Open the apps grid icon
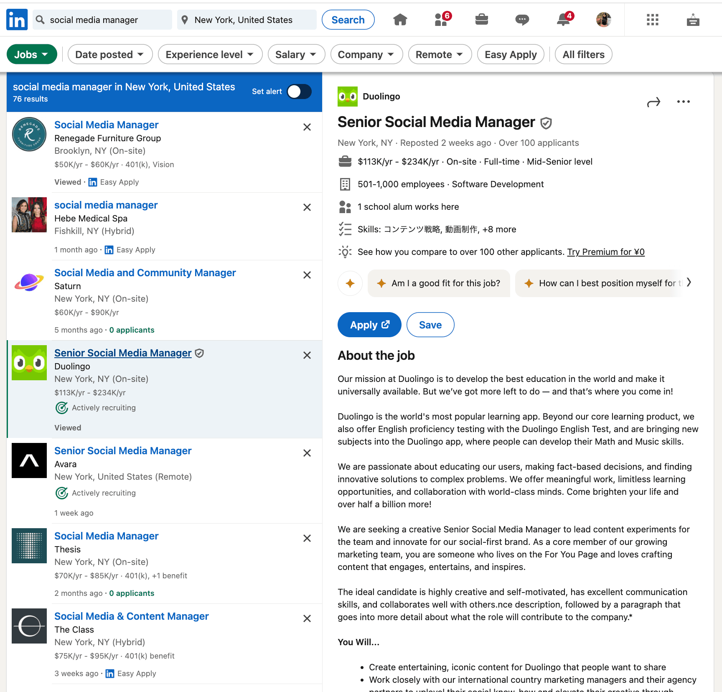The height and width of the screenshot is (692, 722). [652, 20]
